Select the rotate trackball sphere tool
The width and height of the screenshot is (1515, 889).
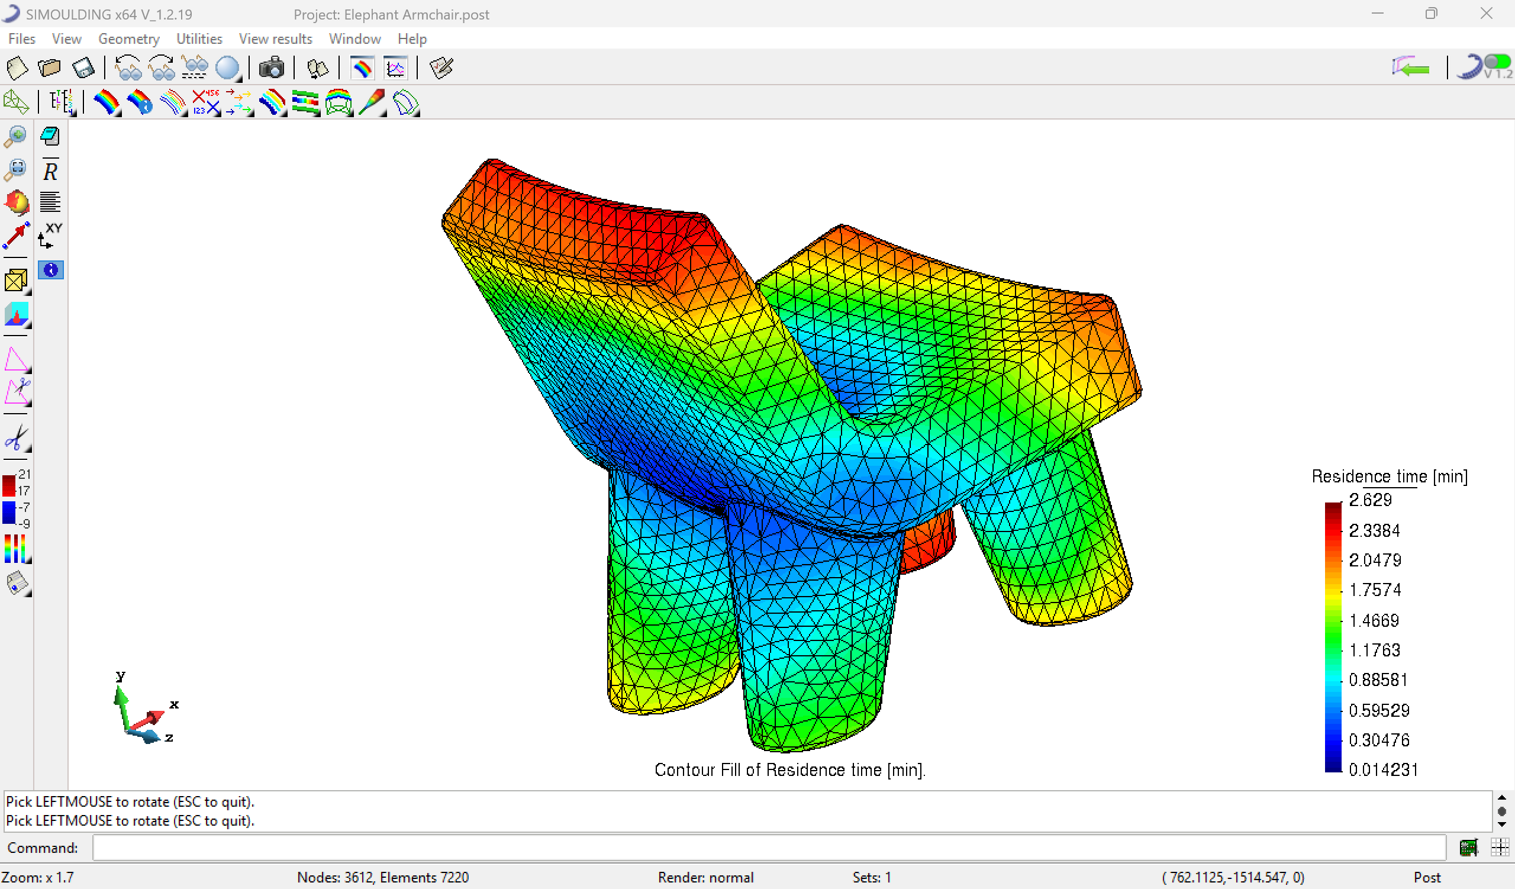coord(16,203)
